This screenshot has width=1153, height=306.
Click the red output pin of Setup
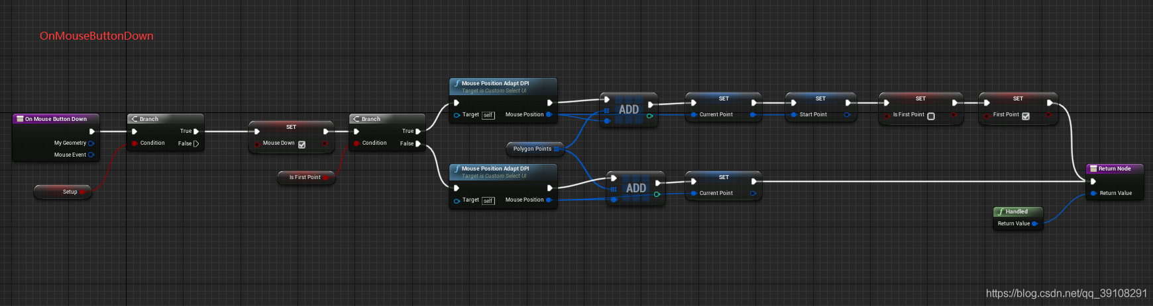tap(83, 192)
